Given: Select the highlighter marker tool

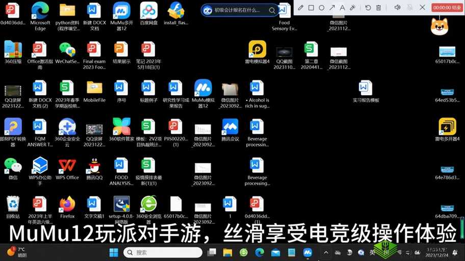Looking at the screenshot, I should [353, 8].
